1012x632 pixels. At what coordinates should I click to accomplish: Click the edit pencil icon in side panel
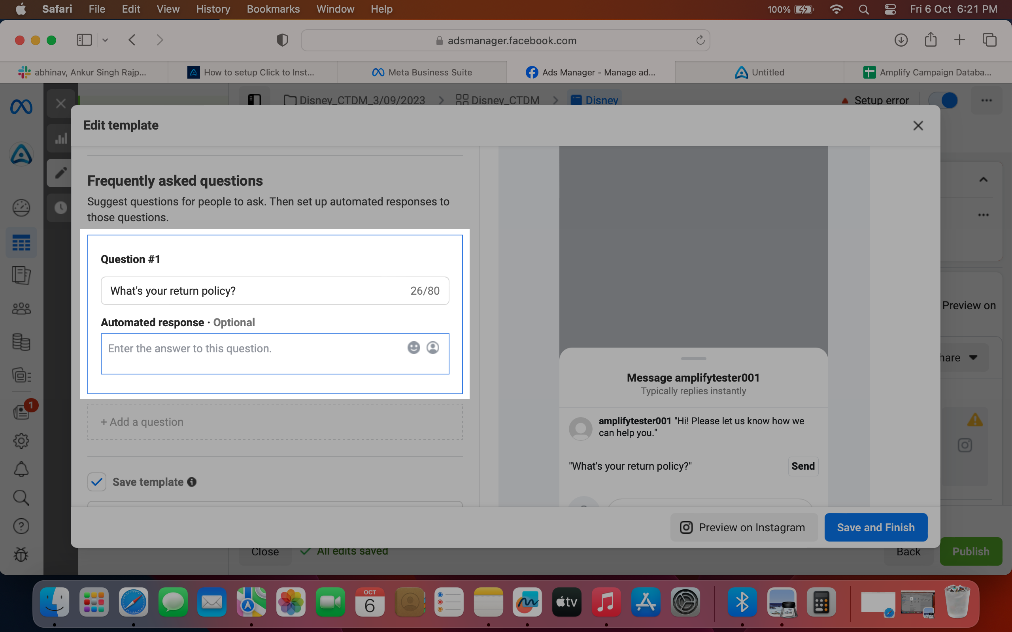[60, 173]
